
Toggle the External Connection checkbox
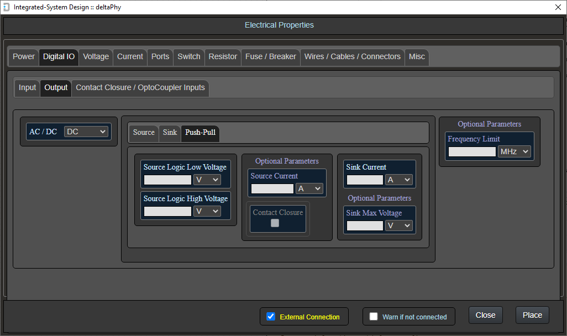point(271,317)
